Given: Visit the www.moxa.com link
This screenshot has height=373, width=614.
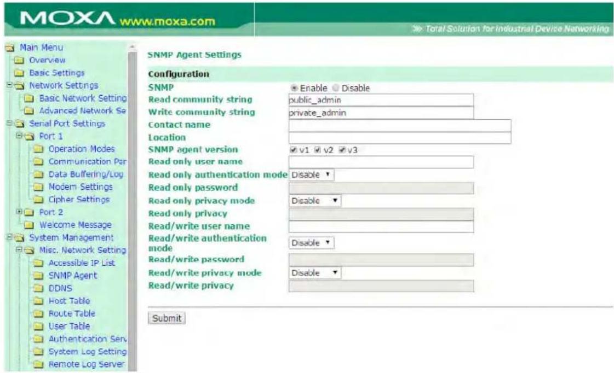Looking at the screenshot, I should point(168,21).
